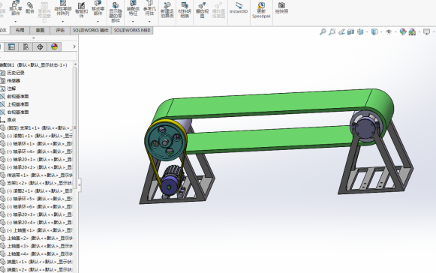This screenshot has height=273, width=436.
Task: Click the Apply Scene icon in view toolbar
Action: 413,32
